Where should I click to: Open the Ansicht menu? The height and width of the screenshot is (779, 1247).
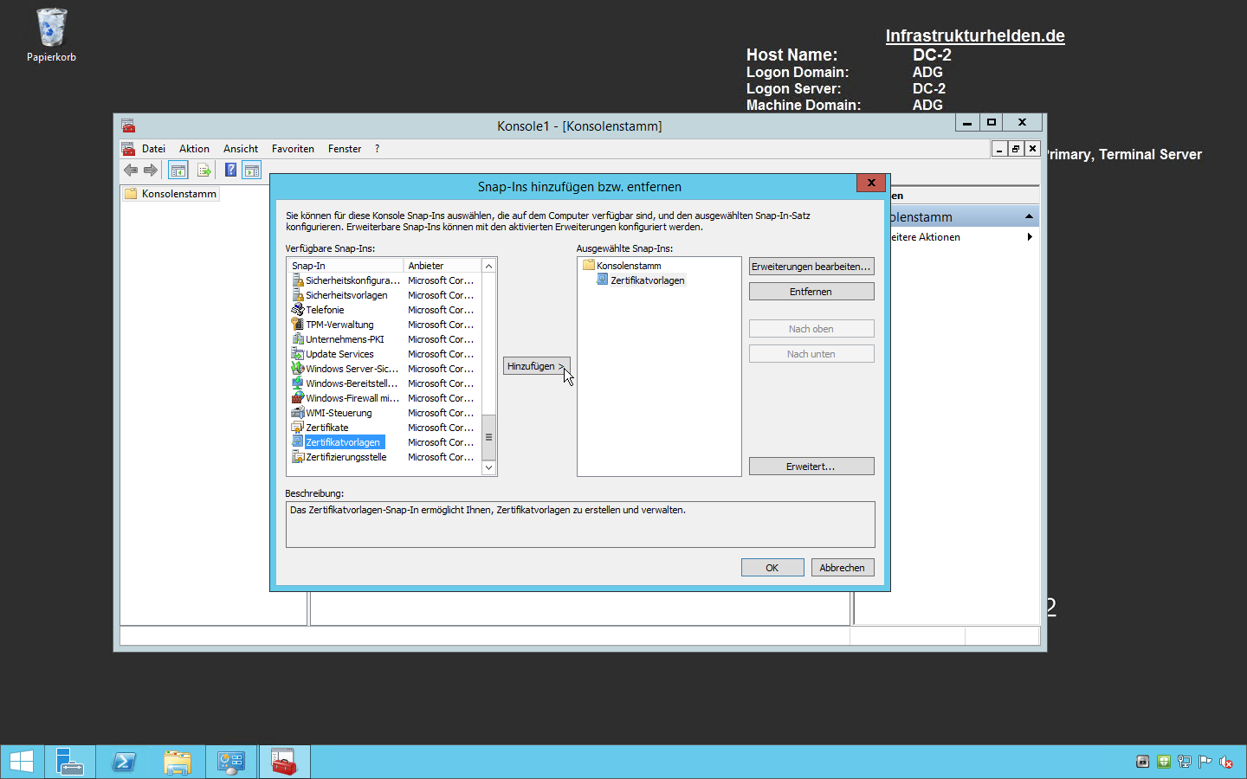pos(241,149)
